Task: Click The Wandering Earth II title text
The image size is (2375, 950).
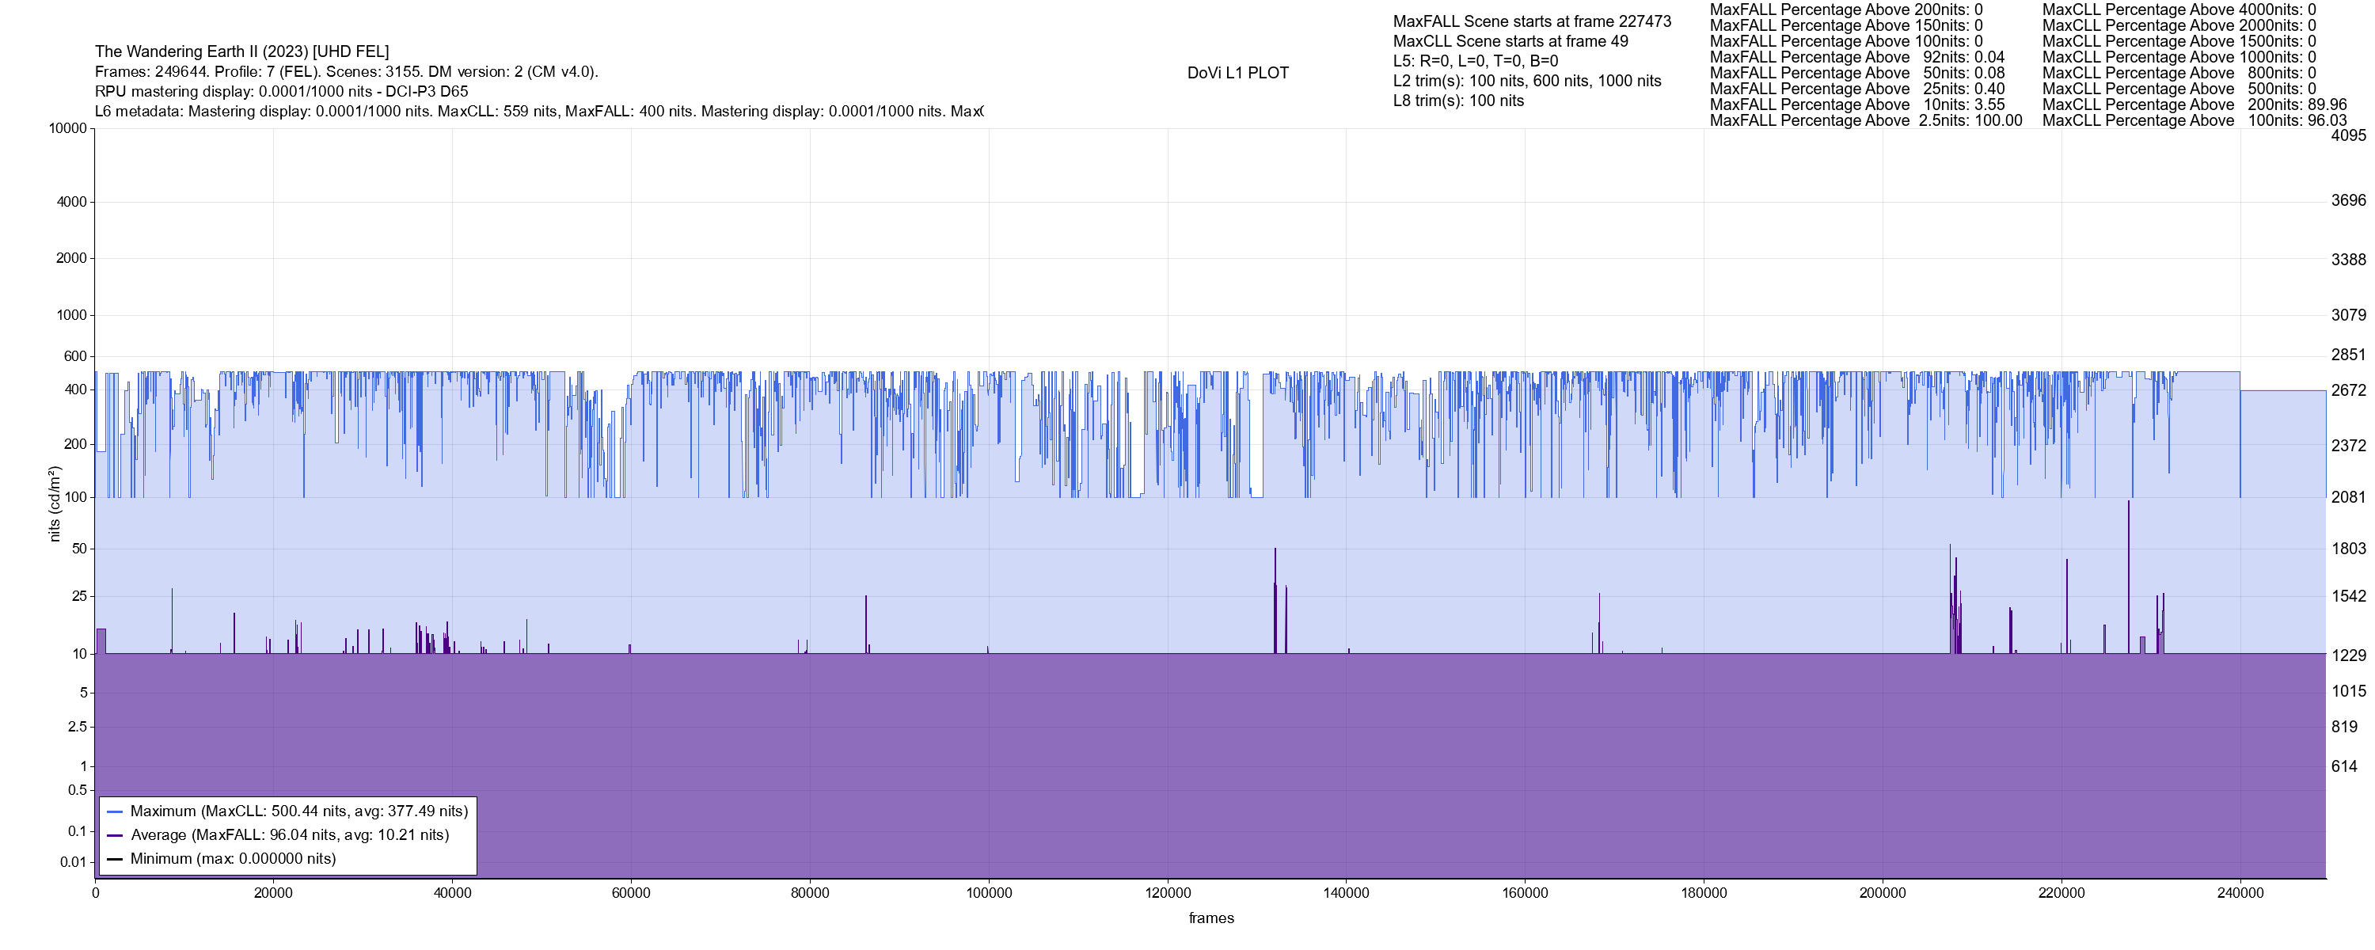Action: tap(241, 51)
